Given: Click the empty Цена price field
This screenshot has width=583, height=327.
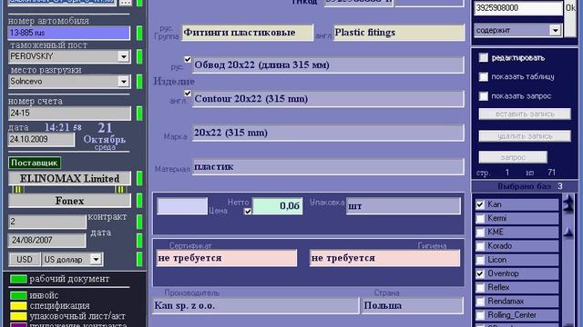Looking at the screenshot, I should pos(182,206).
